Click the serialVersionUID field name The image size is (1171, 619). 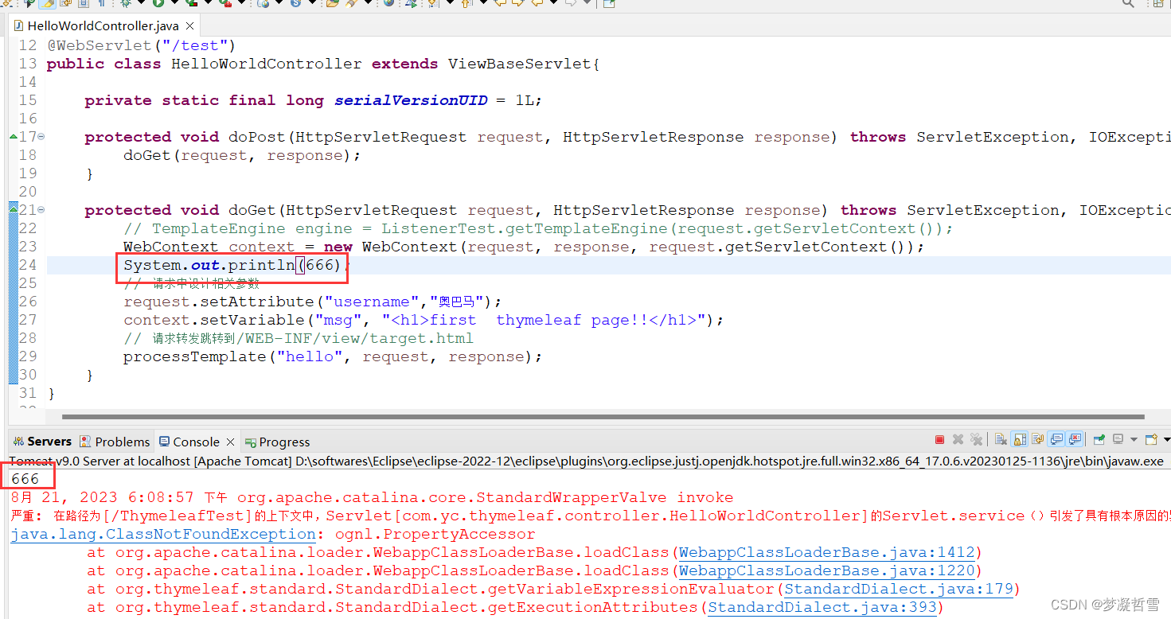point(411,100)
